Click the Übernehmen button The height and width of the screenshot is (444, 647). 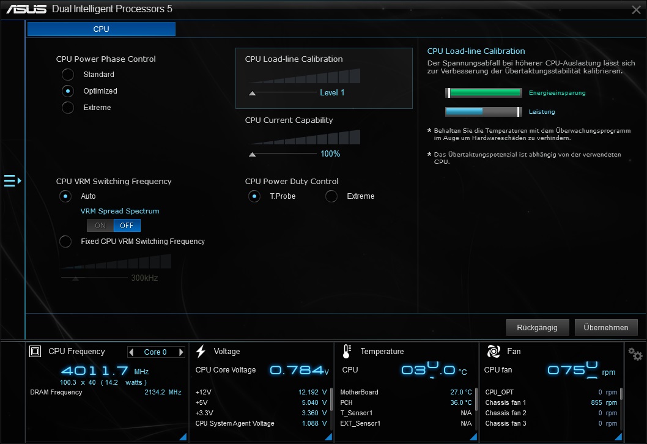606,328
